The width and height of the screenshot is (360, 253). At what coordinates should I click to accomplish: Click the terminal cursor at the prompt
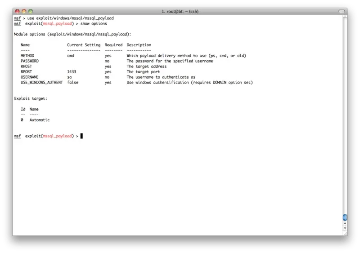81,136
